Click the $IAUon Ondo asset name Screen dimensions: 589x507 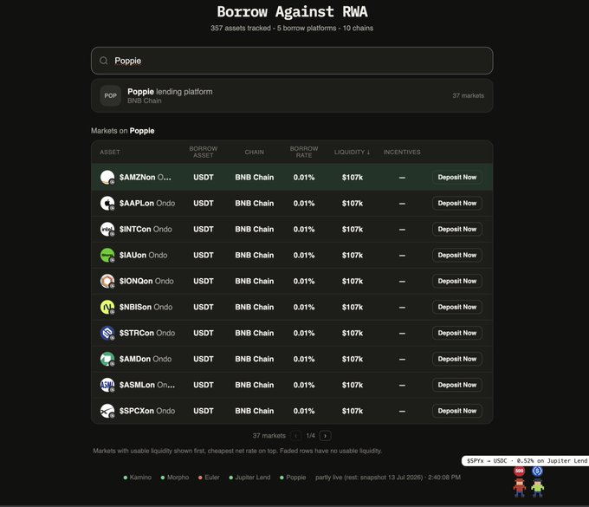pyautogui.click(x=143, y=255)
